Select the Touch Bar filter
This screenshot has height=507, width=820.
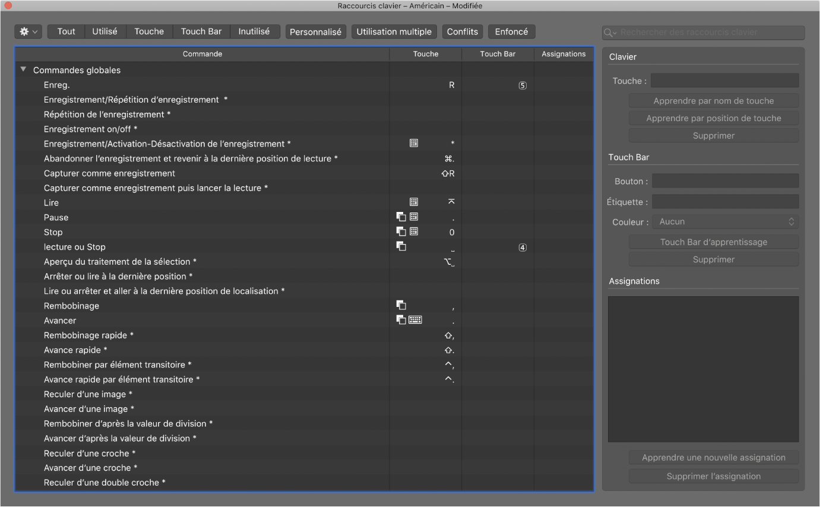tap(201, 31)
